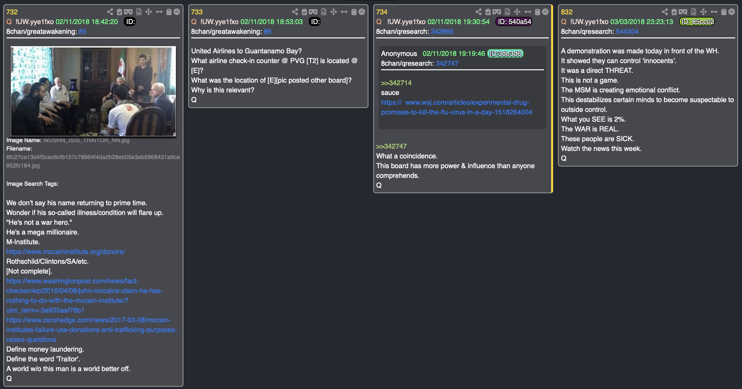
Task: Click the plain clipboard copy icon on post 734
Action: (x=537, y=12)
